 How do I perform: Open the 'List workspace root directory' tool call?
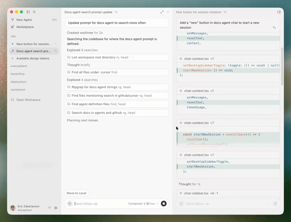click(x=117, y=57)
